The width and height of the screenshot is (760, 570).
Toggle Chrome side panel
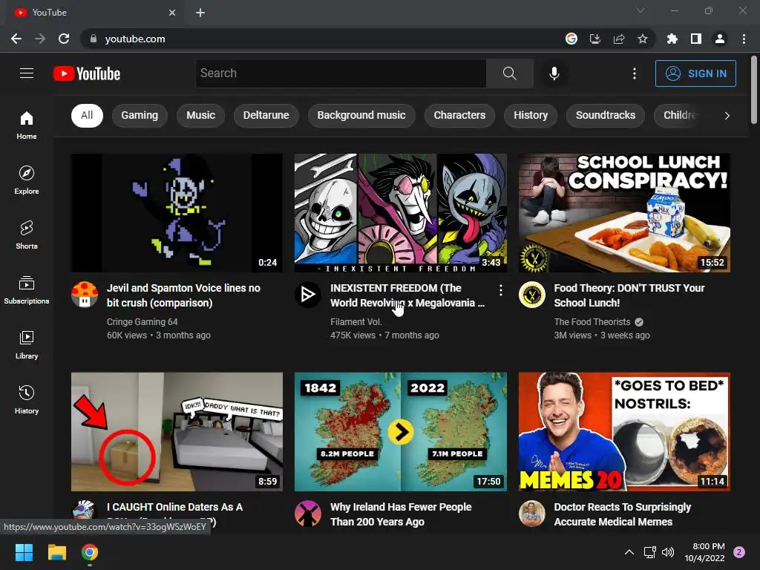[x=696, y=39]
